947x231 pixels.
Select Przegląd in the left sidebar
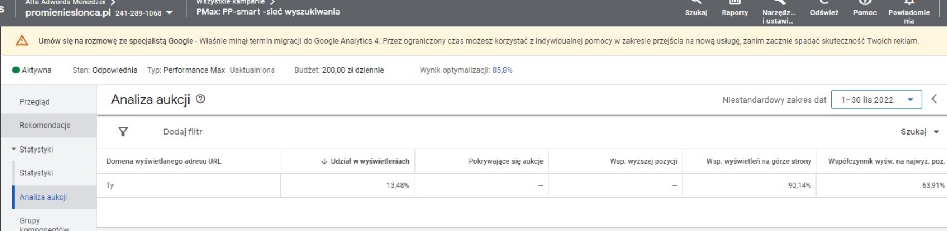pyautogui.click(x=34, y=102)
